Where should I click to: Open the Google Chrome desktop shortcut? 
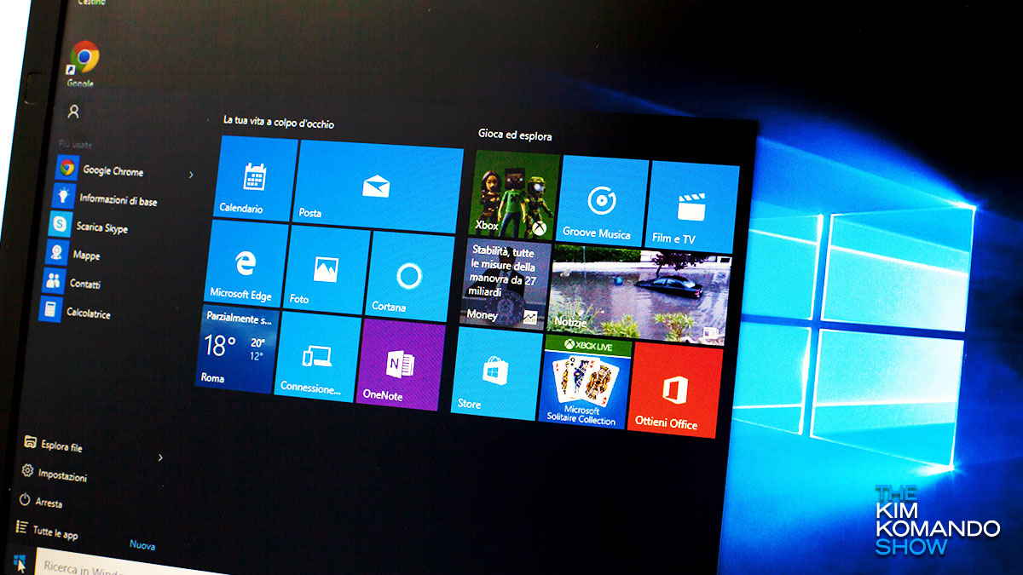tap(84, 62)
